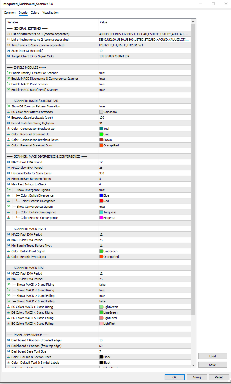This screenshot has height=384, width=231.
Task: Click the scrollbar down arrow
Action: point(193,365)
